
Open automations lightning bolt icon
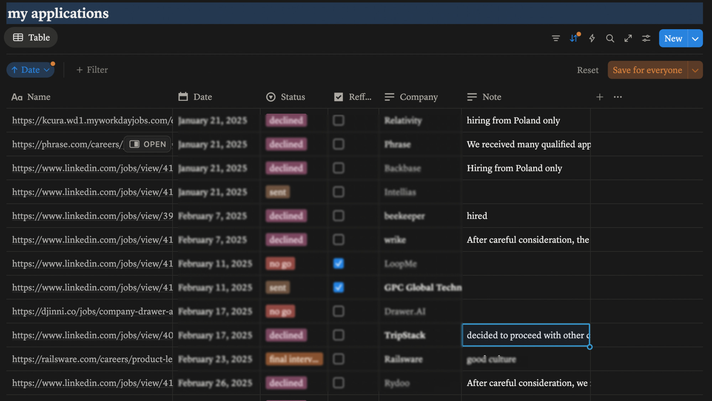click(x=592, y=38)
